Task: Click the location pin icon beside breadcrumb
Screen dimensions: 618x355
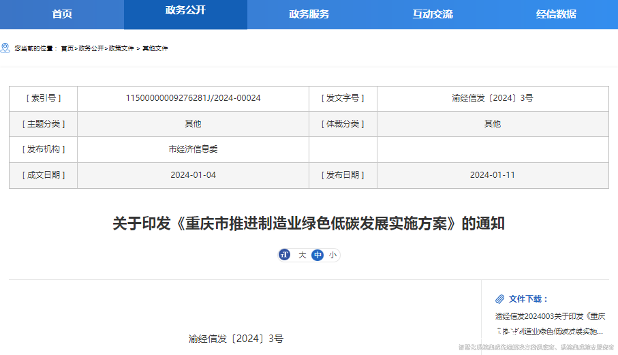Action: tap(5, 48)
